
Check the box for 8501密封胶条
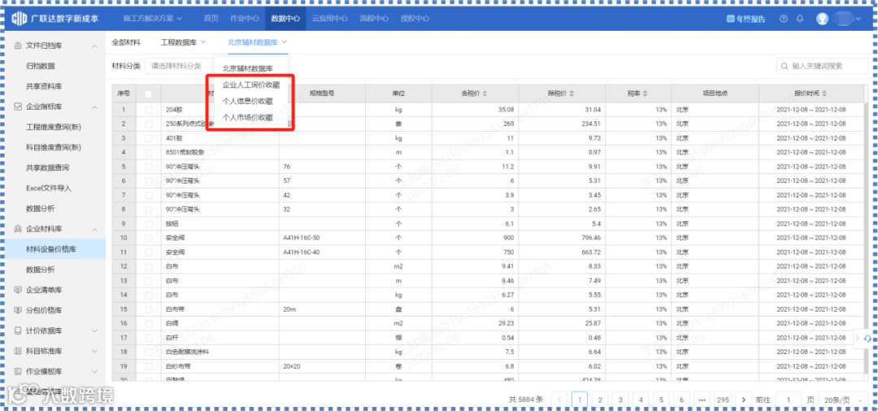[149, 152]
